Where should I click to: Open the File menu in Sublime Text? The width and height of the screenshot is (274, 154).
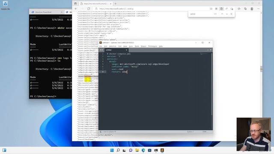coord(101,46)
